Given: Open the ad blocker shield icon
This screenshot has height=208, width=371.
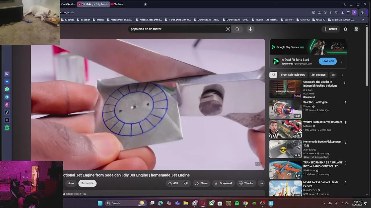Looking at the screenshot, I should [x=325, y=12].
